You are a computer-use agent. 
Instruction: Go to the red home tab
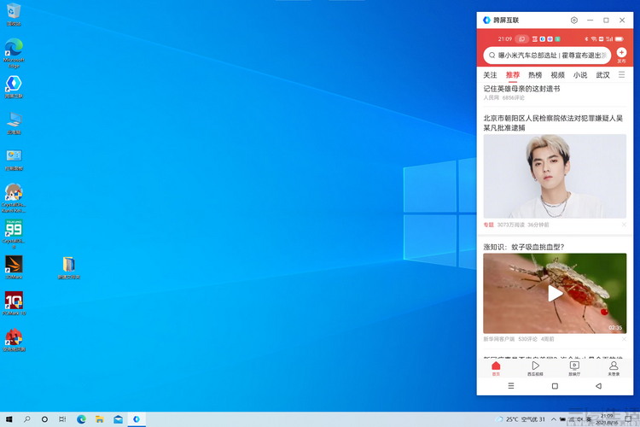click(496, 368)
